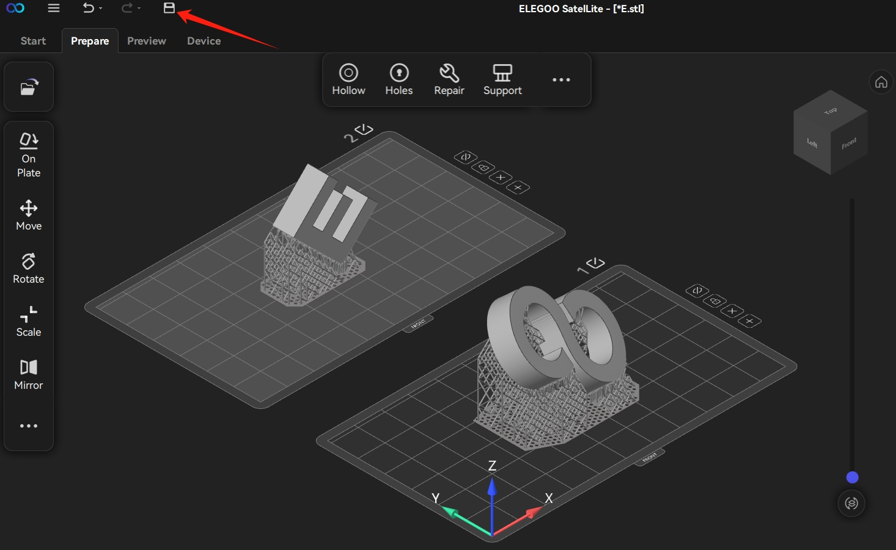Expand more tools in left sidebar
This screenshot has width=896, height=550.
tap(29, 426)
